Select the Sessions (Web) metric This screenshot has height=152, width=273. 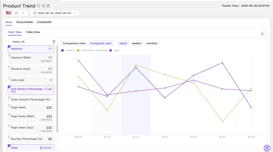coord(31,59)
